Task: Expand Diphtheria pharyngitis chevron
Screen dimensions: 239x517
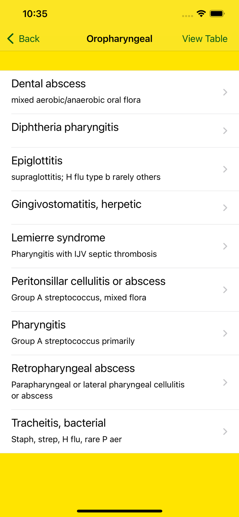Action: tap(225, 131)
